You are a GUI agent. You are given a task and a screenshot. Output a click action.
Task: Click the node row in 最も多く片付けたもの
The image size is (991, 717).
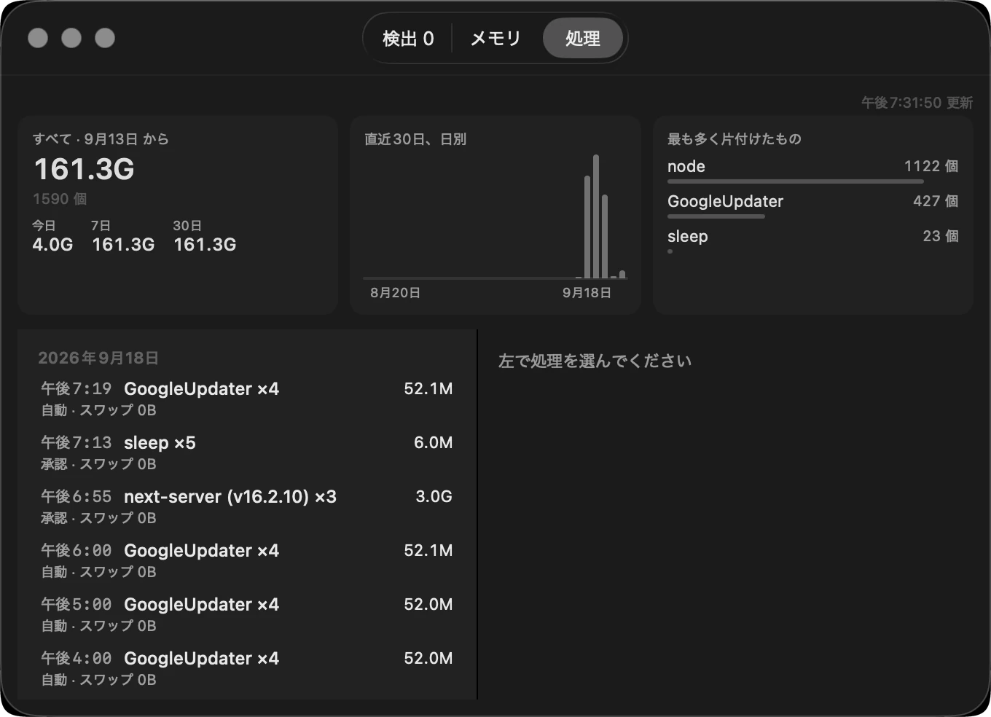tap(812, 171)
